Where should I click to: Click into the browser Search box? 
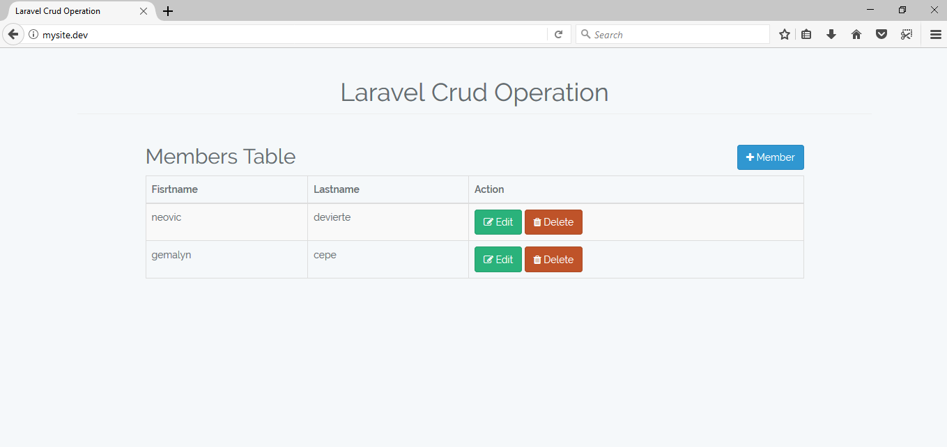pos(672,34)
